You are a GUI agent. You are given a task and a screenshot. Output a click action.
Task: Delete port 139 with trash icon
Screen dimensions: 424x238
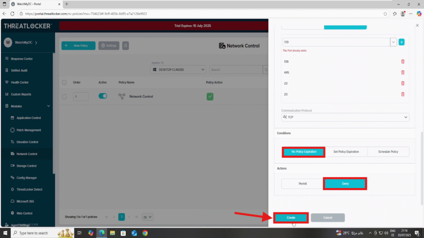(x=402, y=62)
